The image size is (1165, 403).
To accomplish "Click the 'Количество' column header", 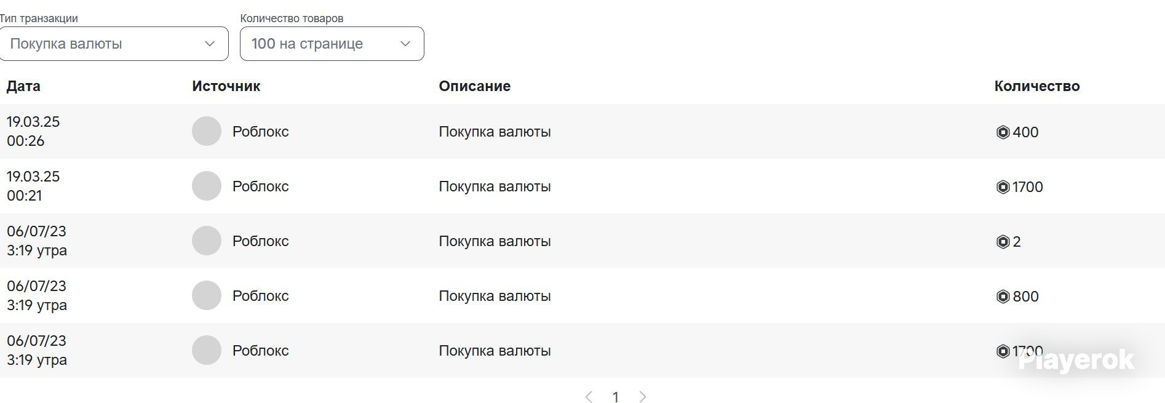I will 1037,86.
